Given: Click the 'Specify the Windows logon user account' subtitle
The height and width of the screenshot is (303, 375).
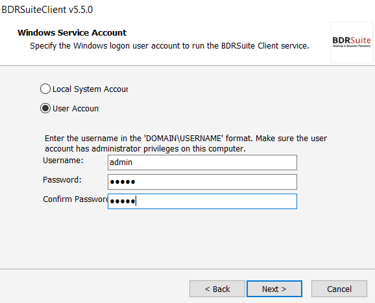Looking at the screenshot, I should coord(169,45).
